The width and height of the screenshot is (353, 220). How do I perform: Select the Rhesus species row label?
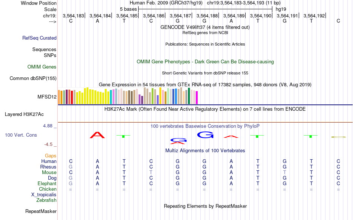click(x=48, y=167)
